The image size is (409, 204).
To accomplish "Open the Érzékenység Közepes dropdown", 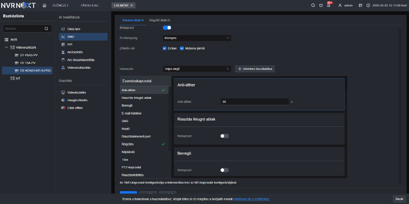I will [x=197, y=38].
